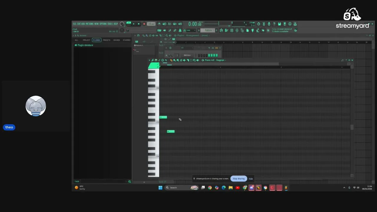The height and width of the screenshot is (212, 377).
Task: Open the piano roll wrench tools menu
Action: tap(153, 60)
